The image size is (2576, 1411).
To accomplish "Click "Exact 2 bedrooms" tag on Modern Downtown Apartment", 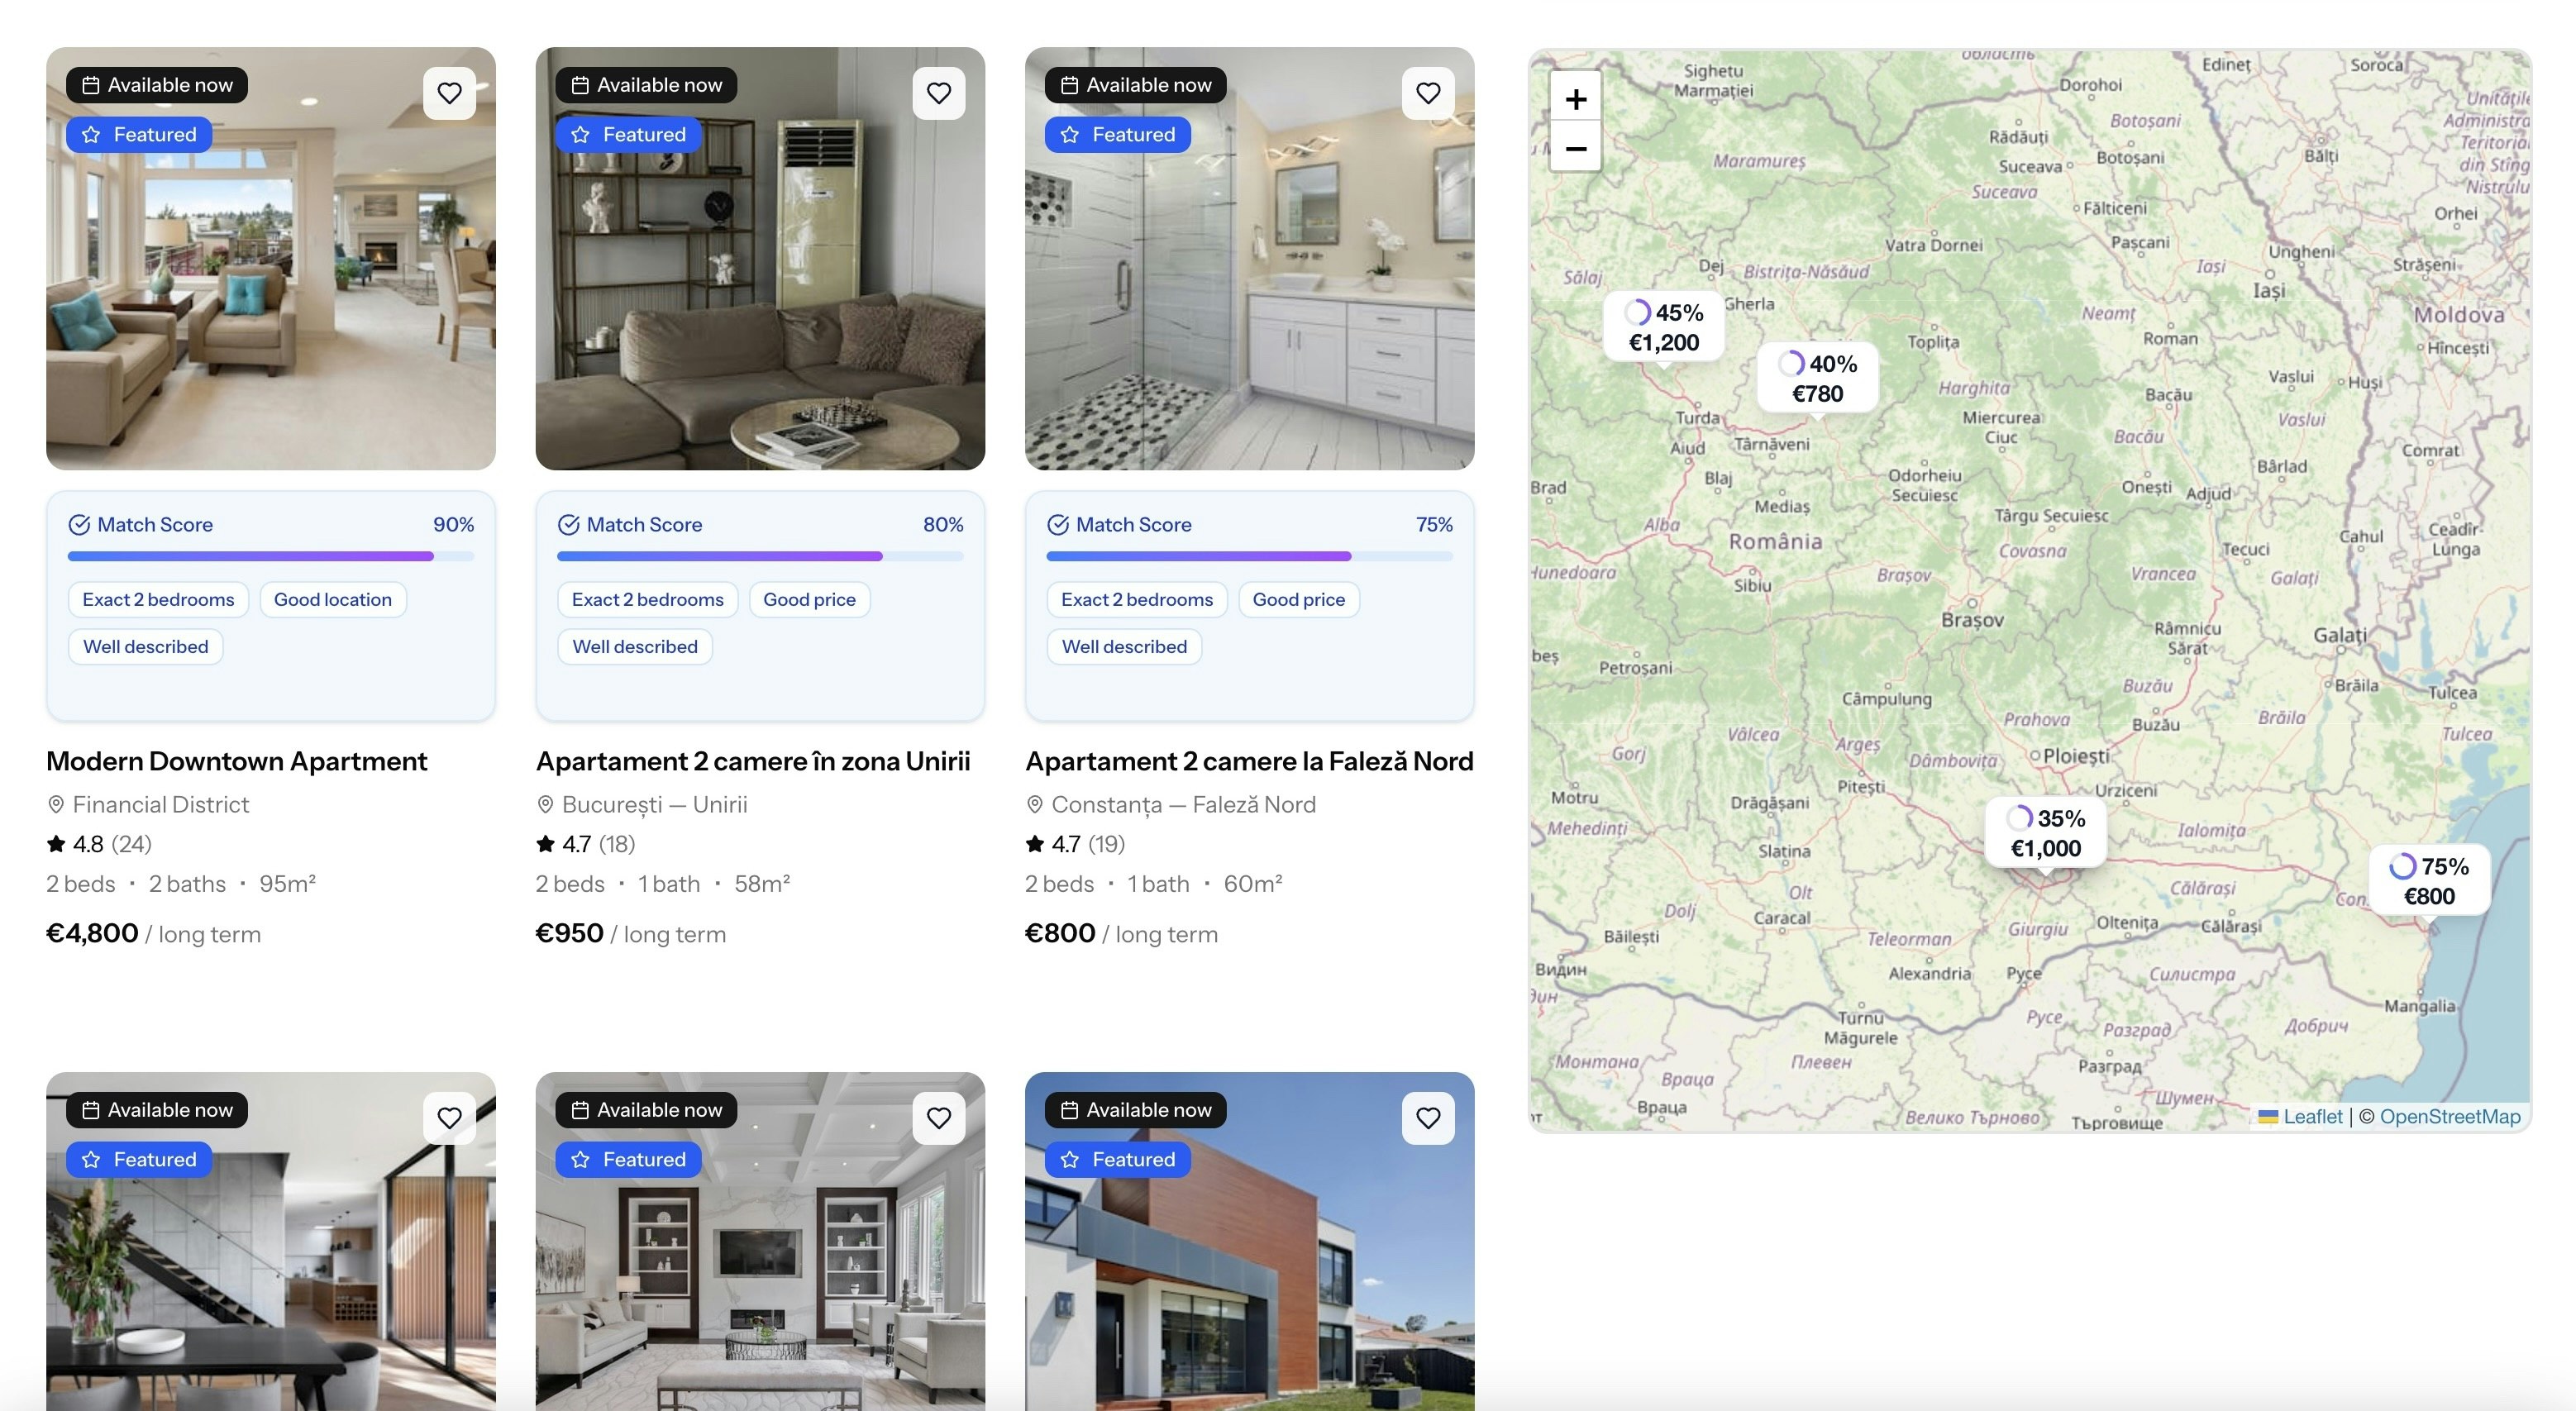I will pos(158,599).
